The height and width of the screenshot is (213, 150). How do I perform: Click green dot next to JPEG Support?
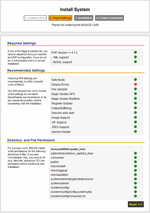(135, 127)
